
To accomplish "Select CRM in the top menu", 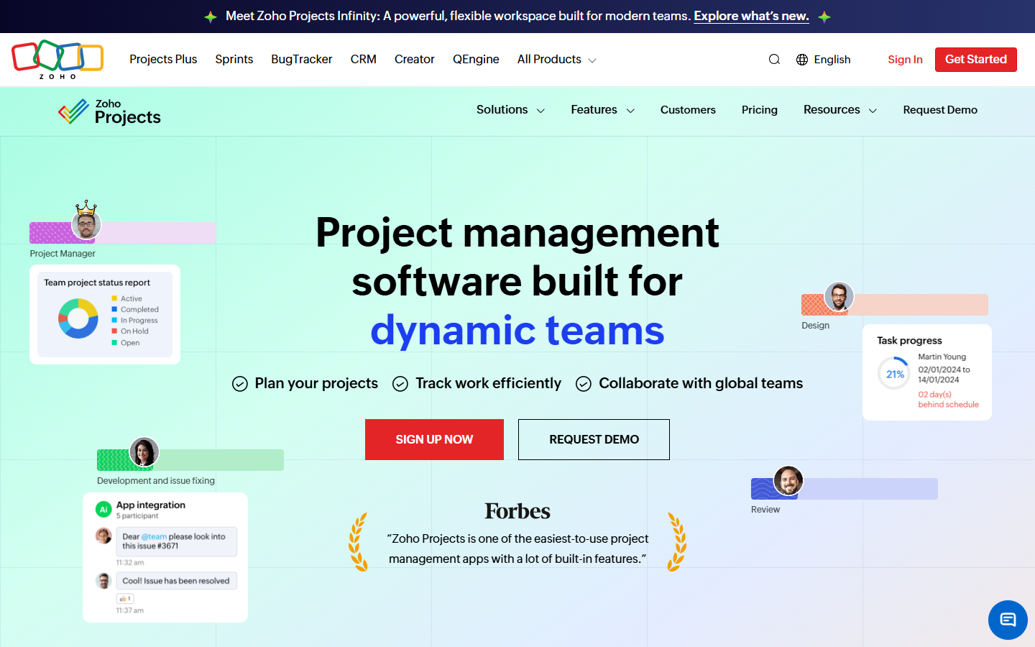I will 364,60.
